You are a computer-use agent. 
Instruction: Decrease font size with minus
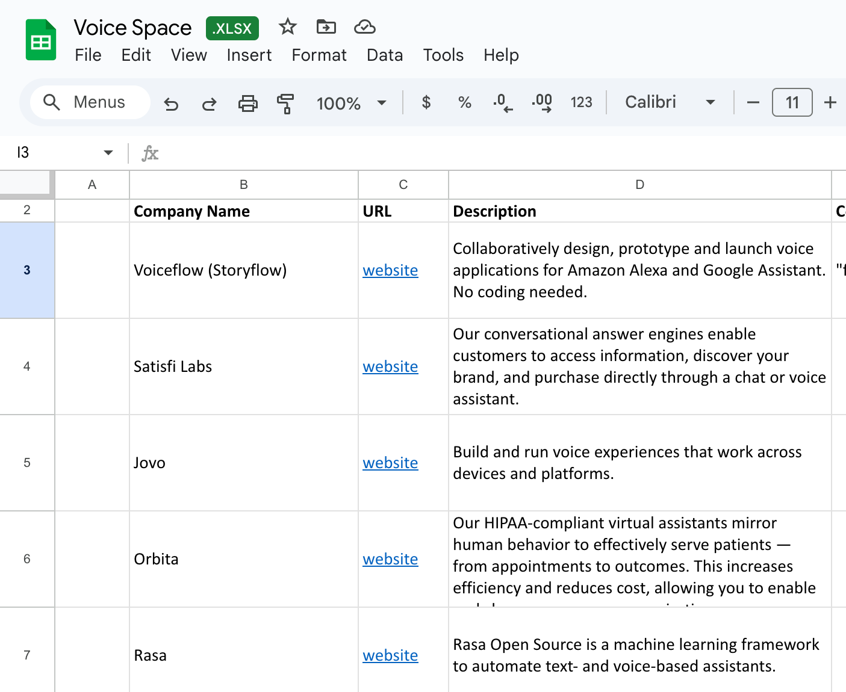[753, 102]
